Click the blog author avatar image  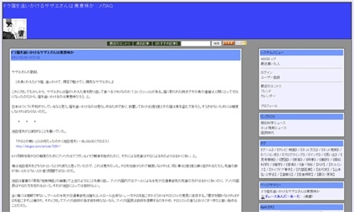[15, 29]
